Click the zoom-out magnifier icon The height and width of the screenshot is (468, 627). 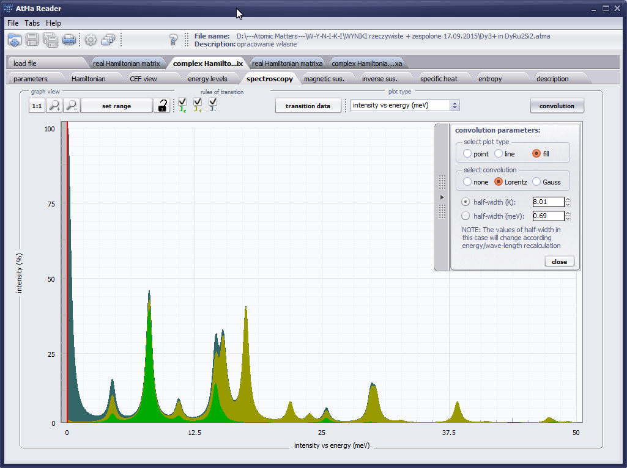tap(70, 105)
